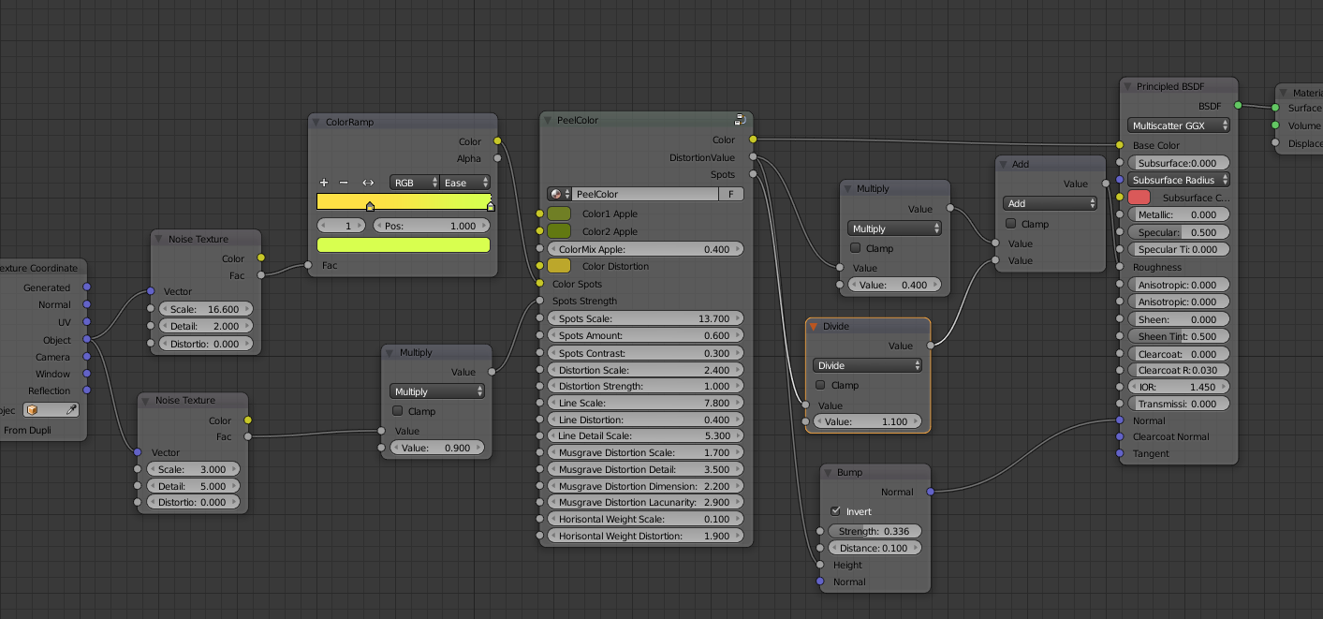Open the Multiscatter GGX distribution dropdown

(x=1179, y=125)
